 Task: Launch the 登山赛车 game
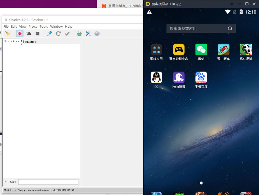tap(223, 50)
